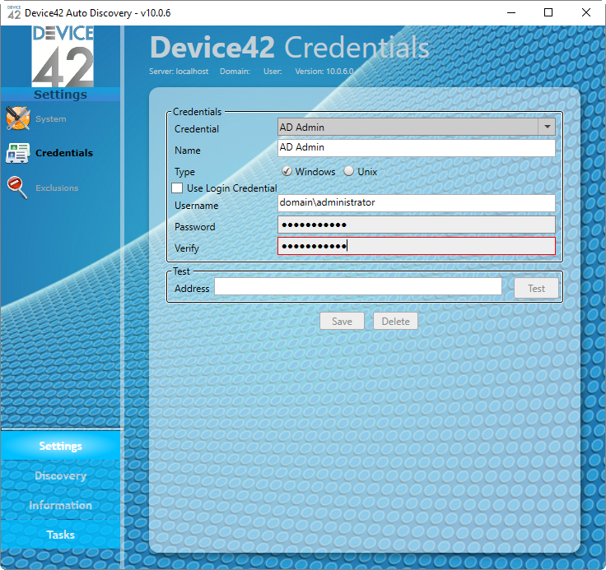Image resolution: width=606 pixels, height=570 pixels.
Task: Enable Use Login Credential checkbox
Action: tap(177, 188)
